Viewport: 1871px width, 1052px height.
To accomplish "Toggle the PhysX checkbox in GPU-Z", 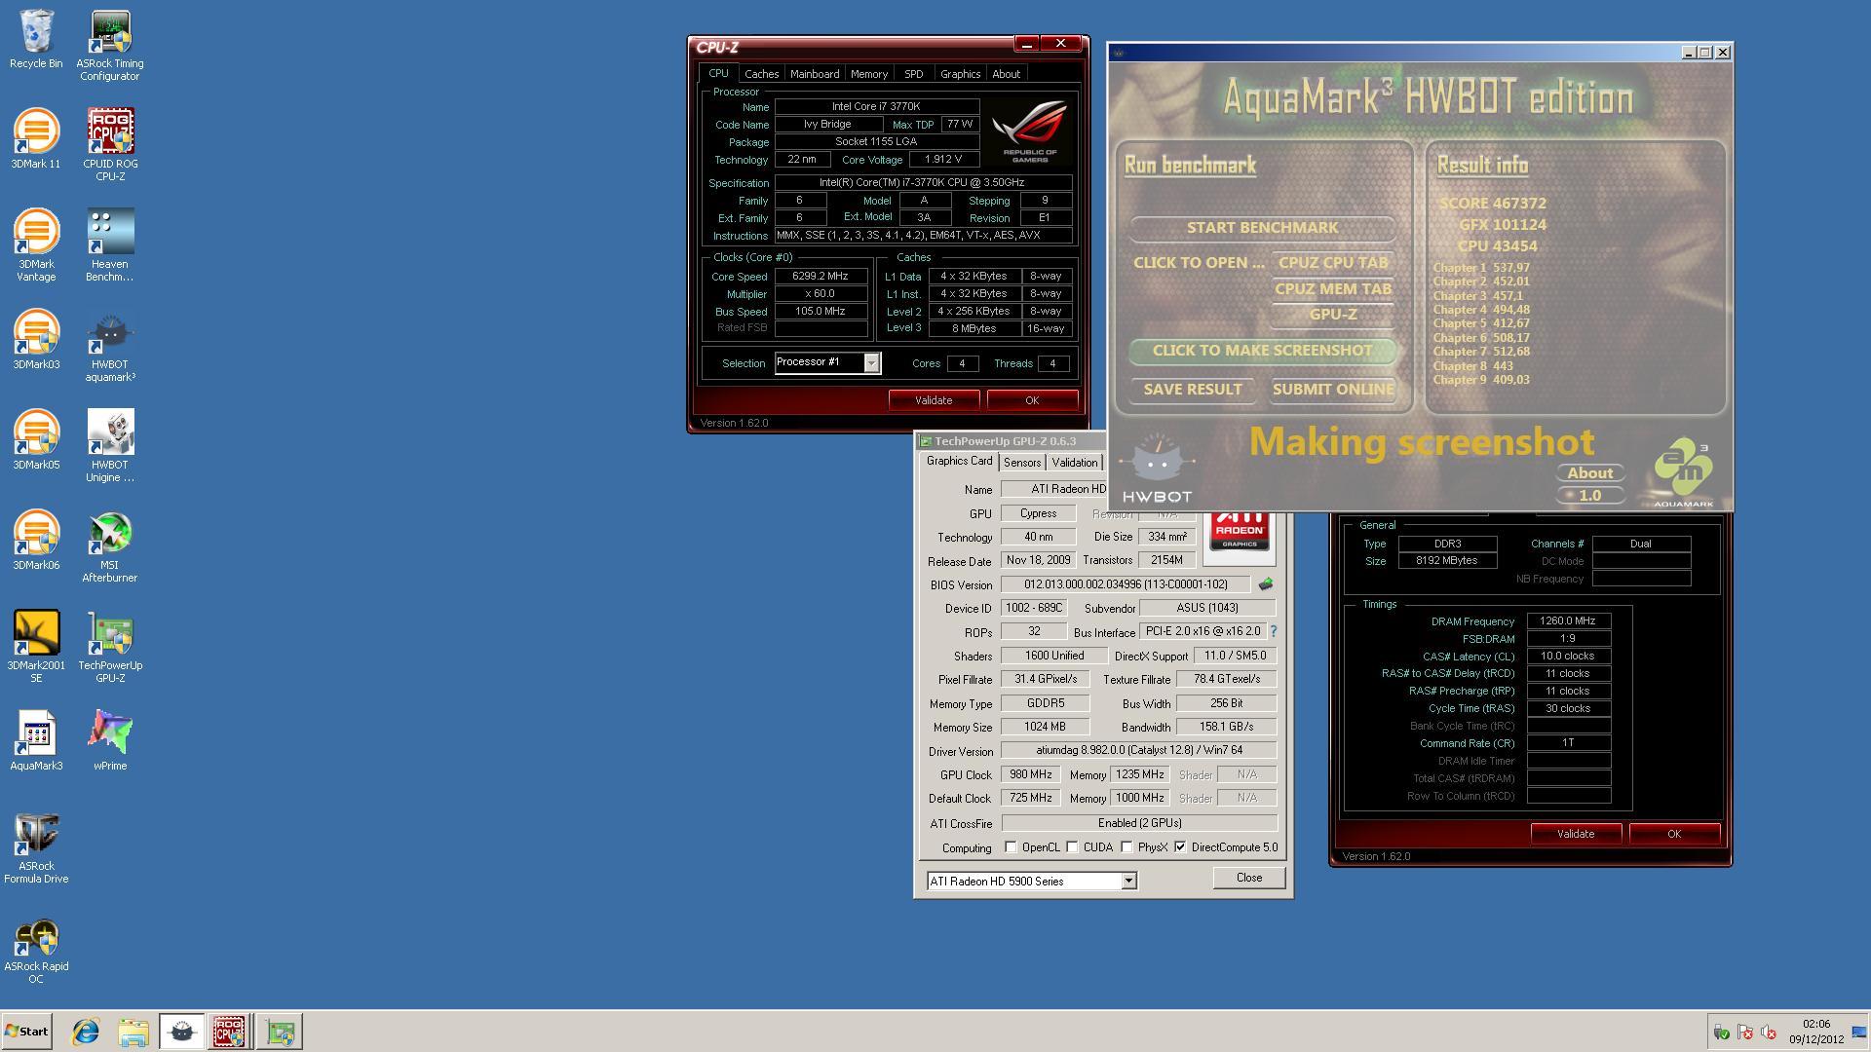I will pyautogui.click(x=1126, y=847).
